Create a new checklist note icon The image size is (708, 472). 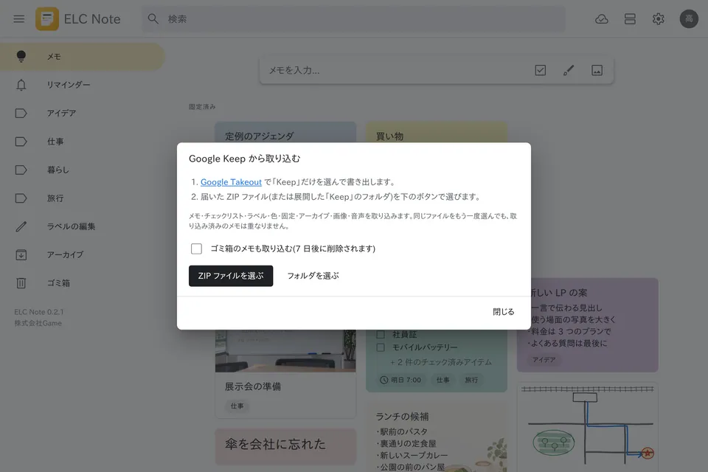[x=540, y=71]
